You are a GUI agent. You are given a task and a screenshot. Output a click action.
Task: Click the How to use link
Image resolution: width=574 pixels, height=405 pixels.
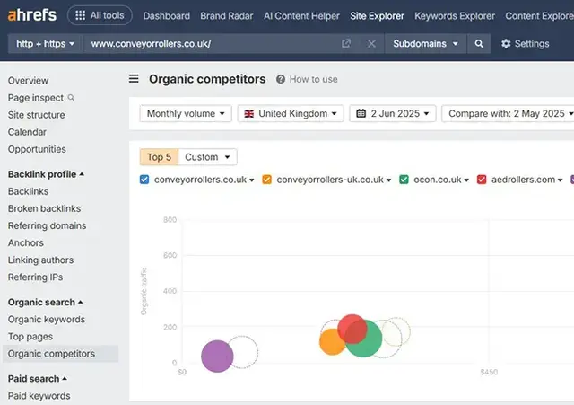click(313, 79)
